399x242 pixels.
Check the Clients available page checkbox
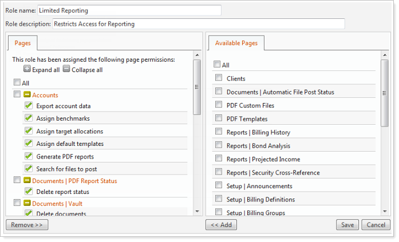pos(218,78)
